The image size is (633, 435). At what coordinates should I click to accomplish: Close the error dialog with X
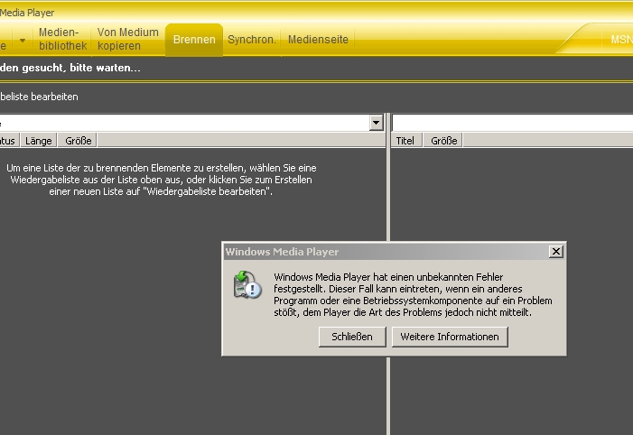click(x=556, y=252)
